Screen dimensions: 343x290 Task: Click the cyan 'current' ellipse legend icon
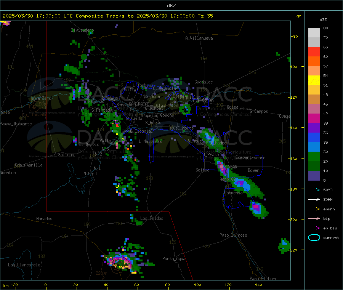coord(314,237)
